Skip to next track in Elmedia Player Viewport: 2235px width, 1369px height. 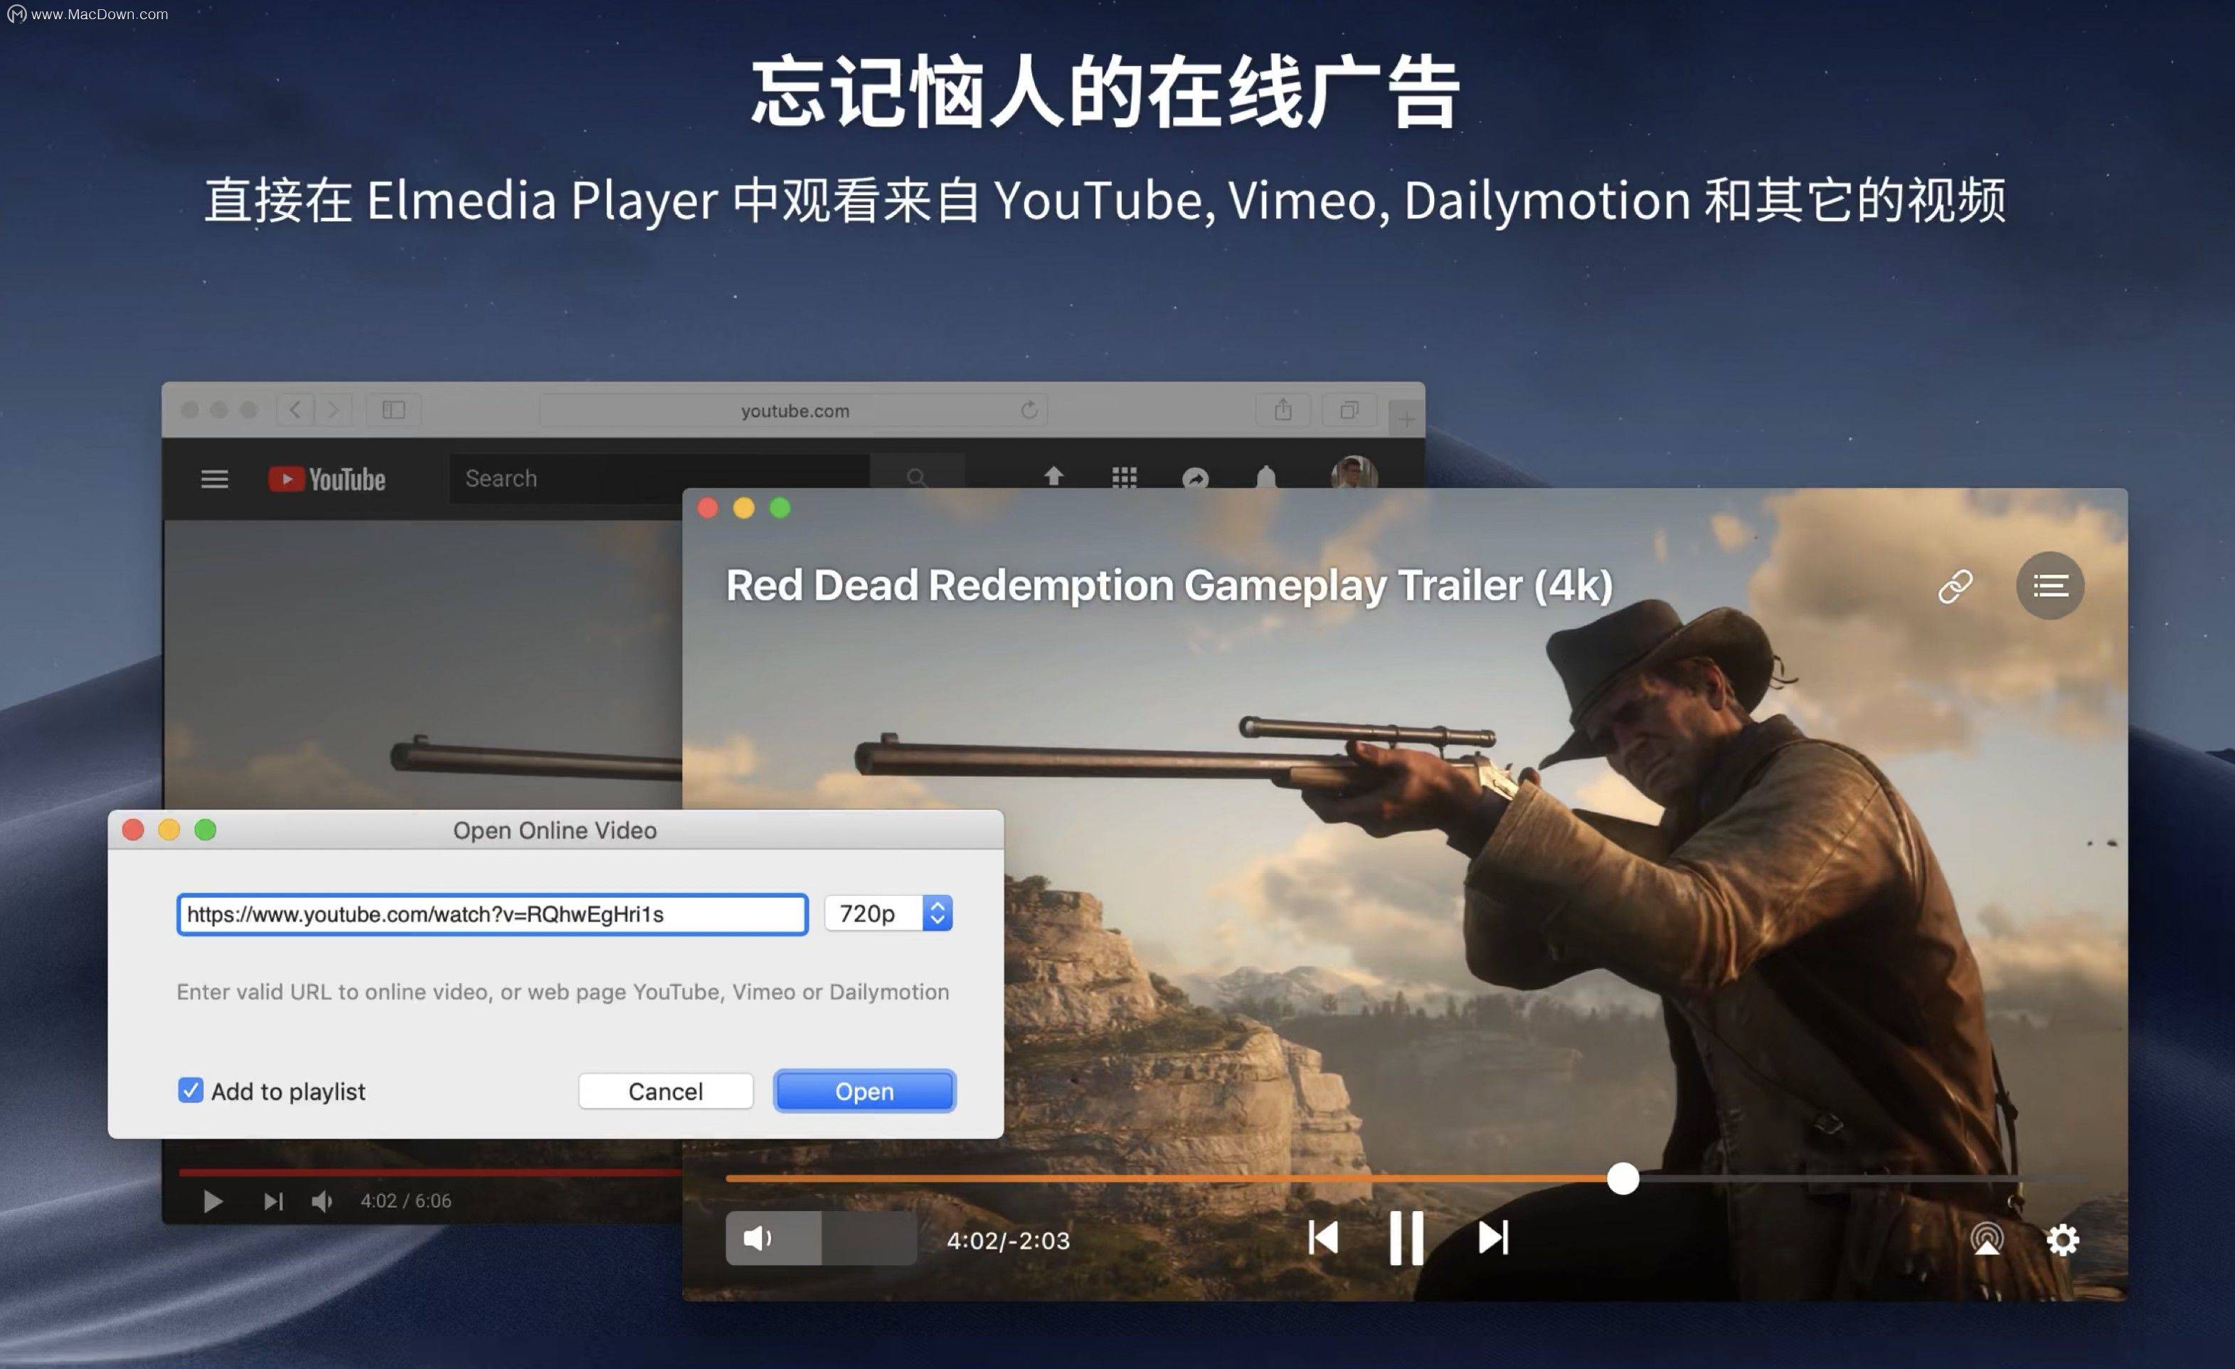[1493, 1237]
